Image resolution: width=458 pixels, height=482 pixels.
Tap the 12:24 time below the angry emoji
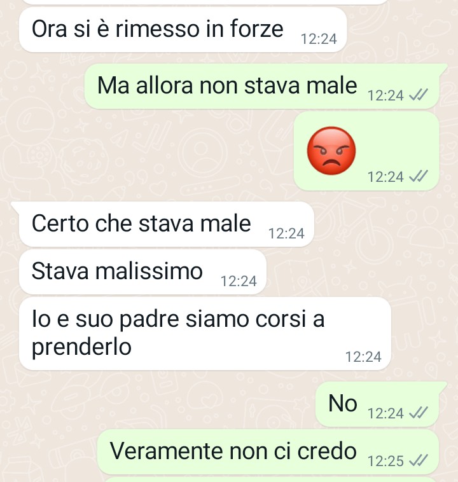[x=385, y=177]
